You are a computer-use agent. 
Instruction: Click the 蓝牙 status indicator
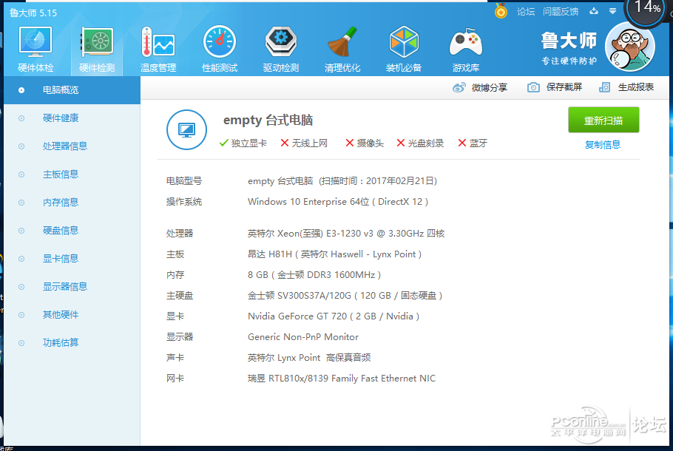point(473,143)
